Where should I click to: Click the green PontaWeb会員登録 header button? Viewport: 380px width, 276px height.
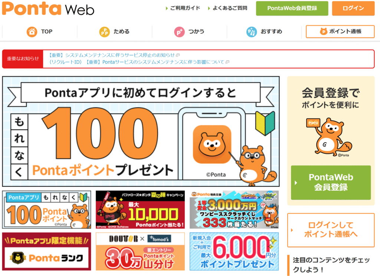pos(292,8)
